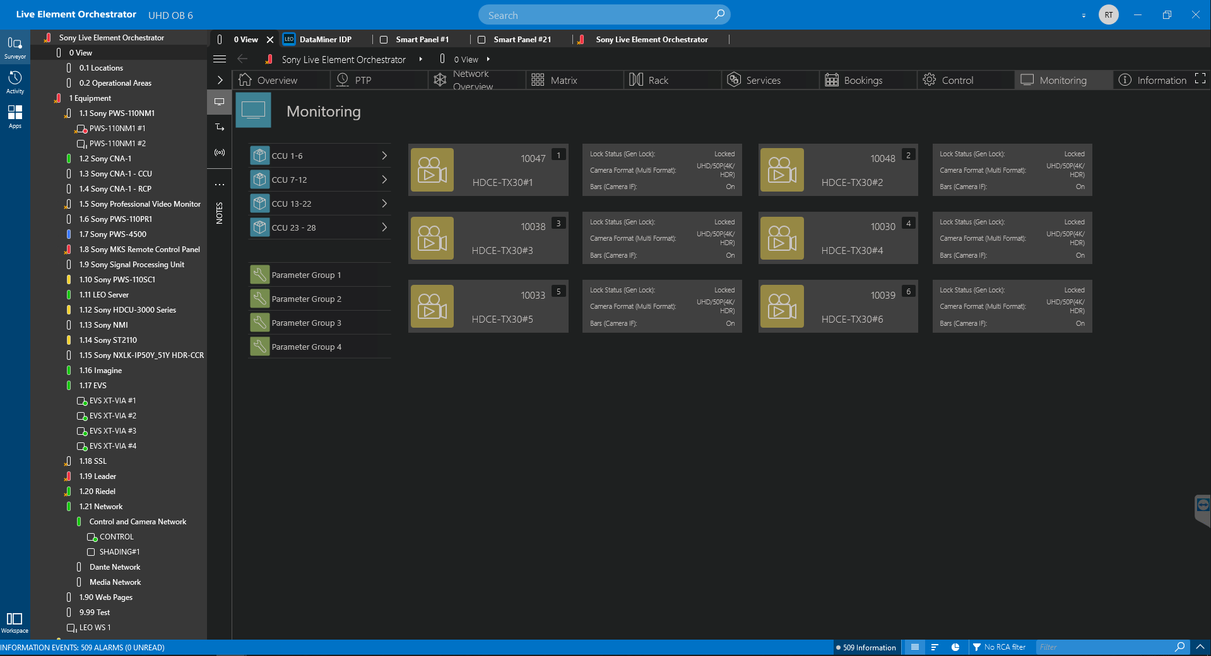Click the search magnifier icon in top bar
This screenshot has height=656, width=1211.
719,14
